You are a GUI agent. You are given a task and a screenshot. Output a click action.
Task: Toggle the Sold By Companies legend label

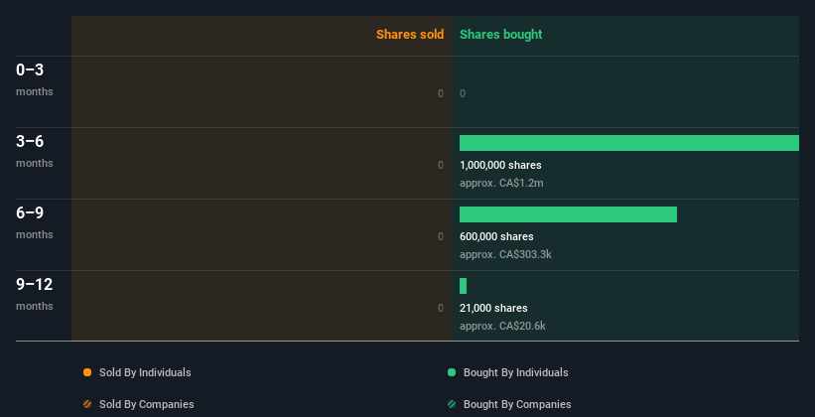[x=147, y=404]
